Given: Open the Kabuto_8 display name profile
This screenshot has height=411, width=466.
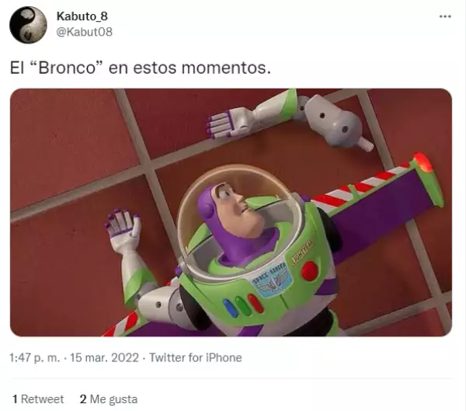Looking at the screenshot, I should 82,16.
